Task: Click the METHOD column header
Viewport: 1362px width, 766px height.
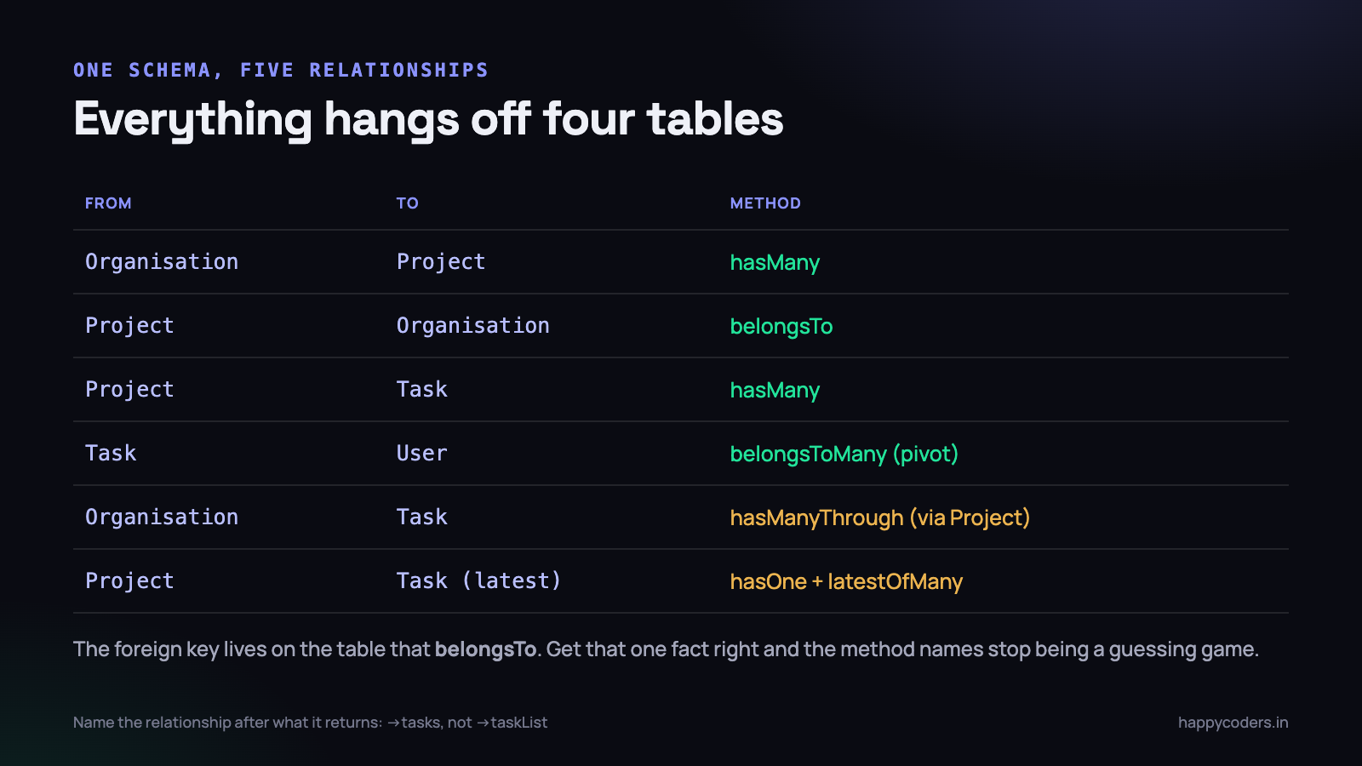Action: tap(765, 203)
